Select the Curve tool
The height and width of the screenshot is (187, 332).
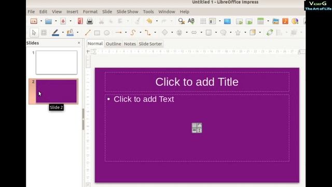(x=133, y=32)
